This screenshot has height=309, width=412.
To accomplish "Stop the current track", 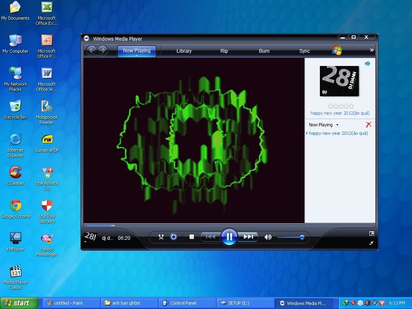I will (192, 237).
